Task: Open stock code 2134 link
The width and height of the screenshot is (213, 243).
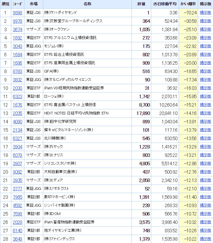Action: [18, 130]
